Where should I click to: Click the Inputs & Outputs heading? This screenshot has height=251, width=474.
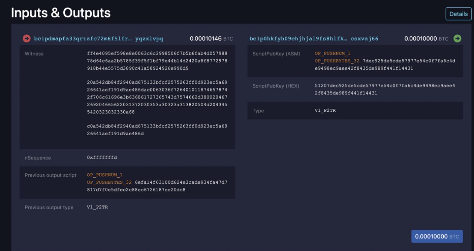[61, 13]
